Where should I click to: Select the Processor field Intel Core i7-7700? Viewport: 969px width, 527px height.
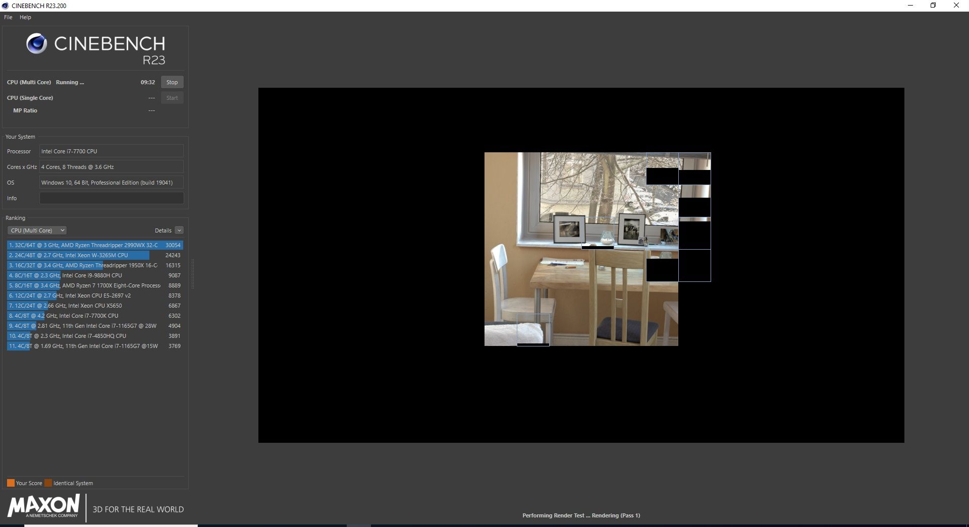pos(112,151)
